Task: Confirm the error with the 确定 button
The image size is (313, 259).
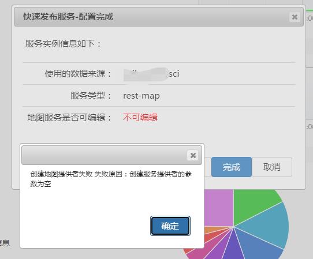Action: pos(170,226)
